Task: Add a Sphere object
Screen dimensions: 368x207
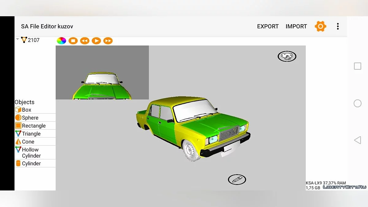Action: click(30, 118)
